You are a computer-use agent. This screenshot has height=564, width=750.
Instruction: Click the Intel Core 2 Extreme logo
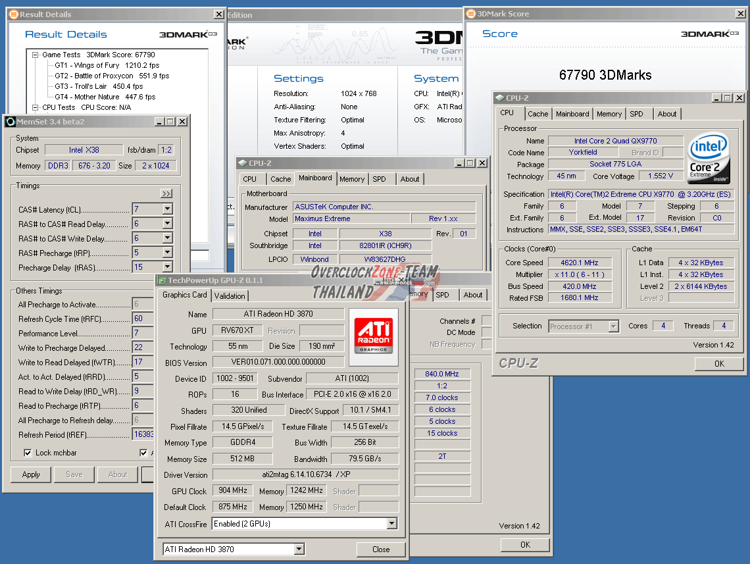click(x=709, y=157)
